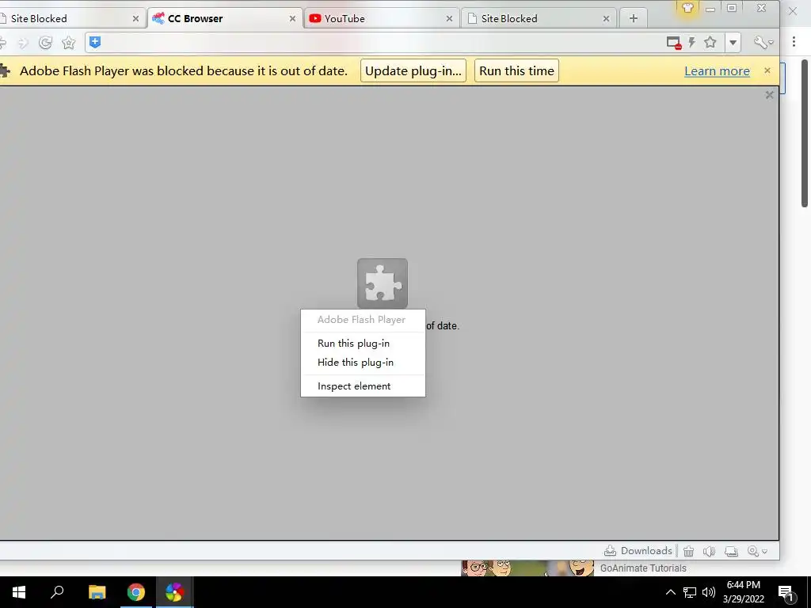Screen dimensions: 811x608
Task: Open the wrench settings menu
Action: (x=763, y=43)
